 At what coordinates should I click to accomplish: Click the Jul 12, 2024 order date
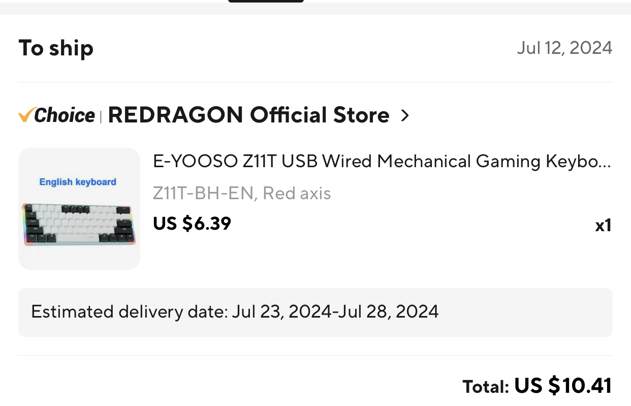(x=564, y=48)
